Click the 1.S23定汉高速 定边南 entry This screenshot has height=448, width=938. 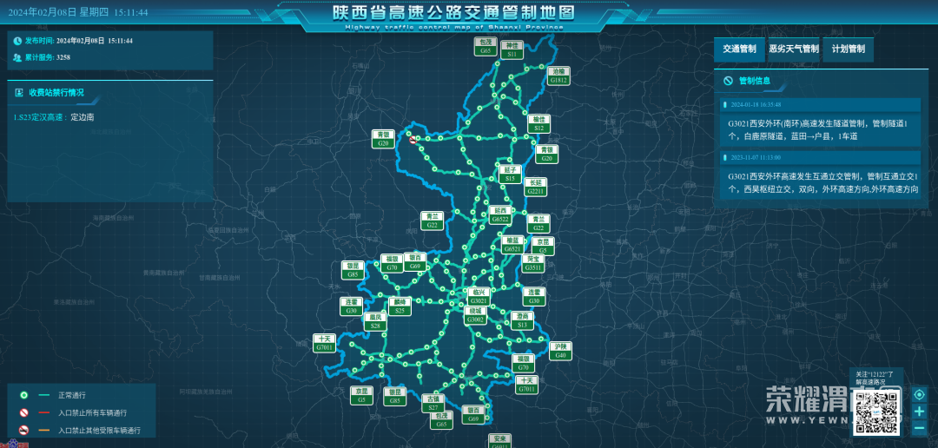click(x=53, y=117)
